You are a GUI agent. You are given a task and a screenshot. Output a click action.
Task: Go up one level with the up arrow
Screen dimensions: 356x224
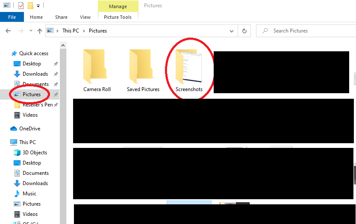[40, 31]
